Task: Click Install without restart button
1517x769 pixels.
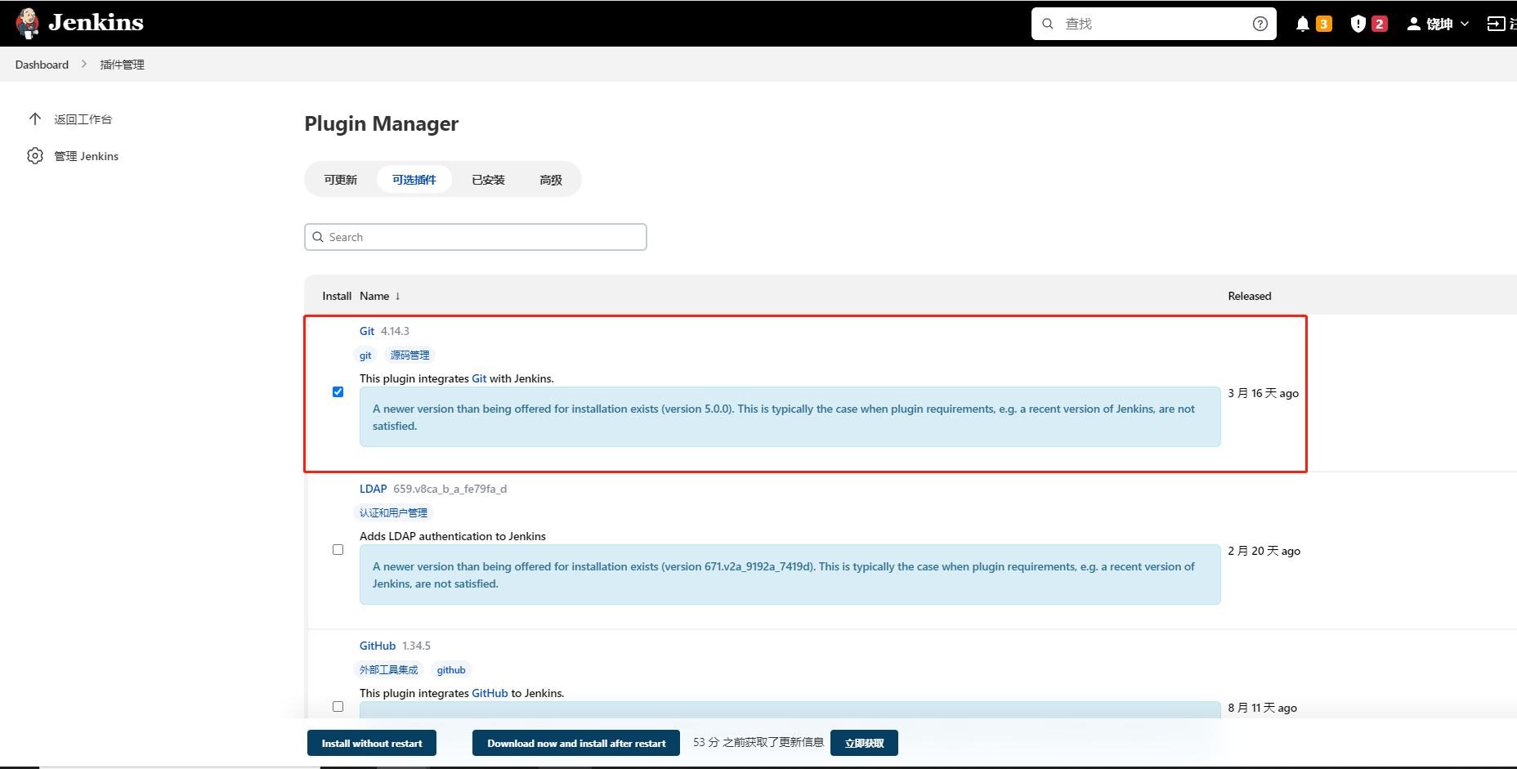Action: tap(372, 743)
